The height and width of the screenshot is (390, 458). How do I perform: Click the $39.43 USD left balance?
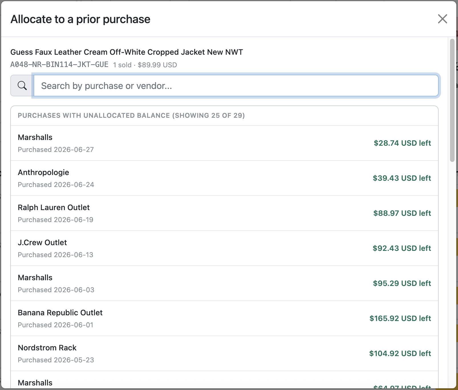402,178
